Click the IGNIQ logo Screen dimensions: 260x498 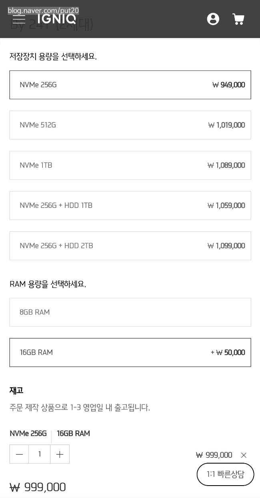coord(57,18)
